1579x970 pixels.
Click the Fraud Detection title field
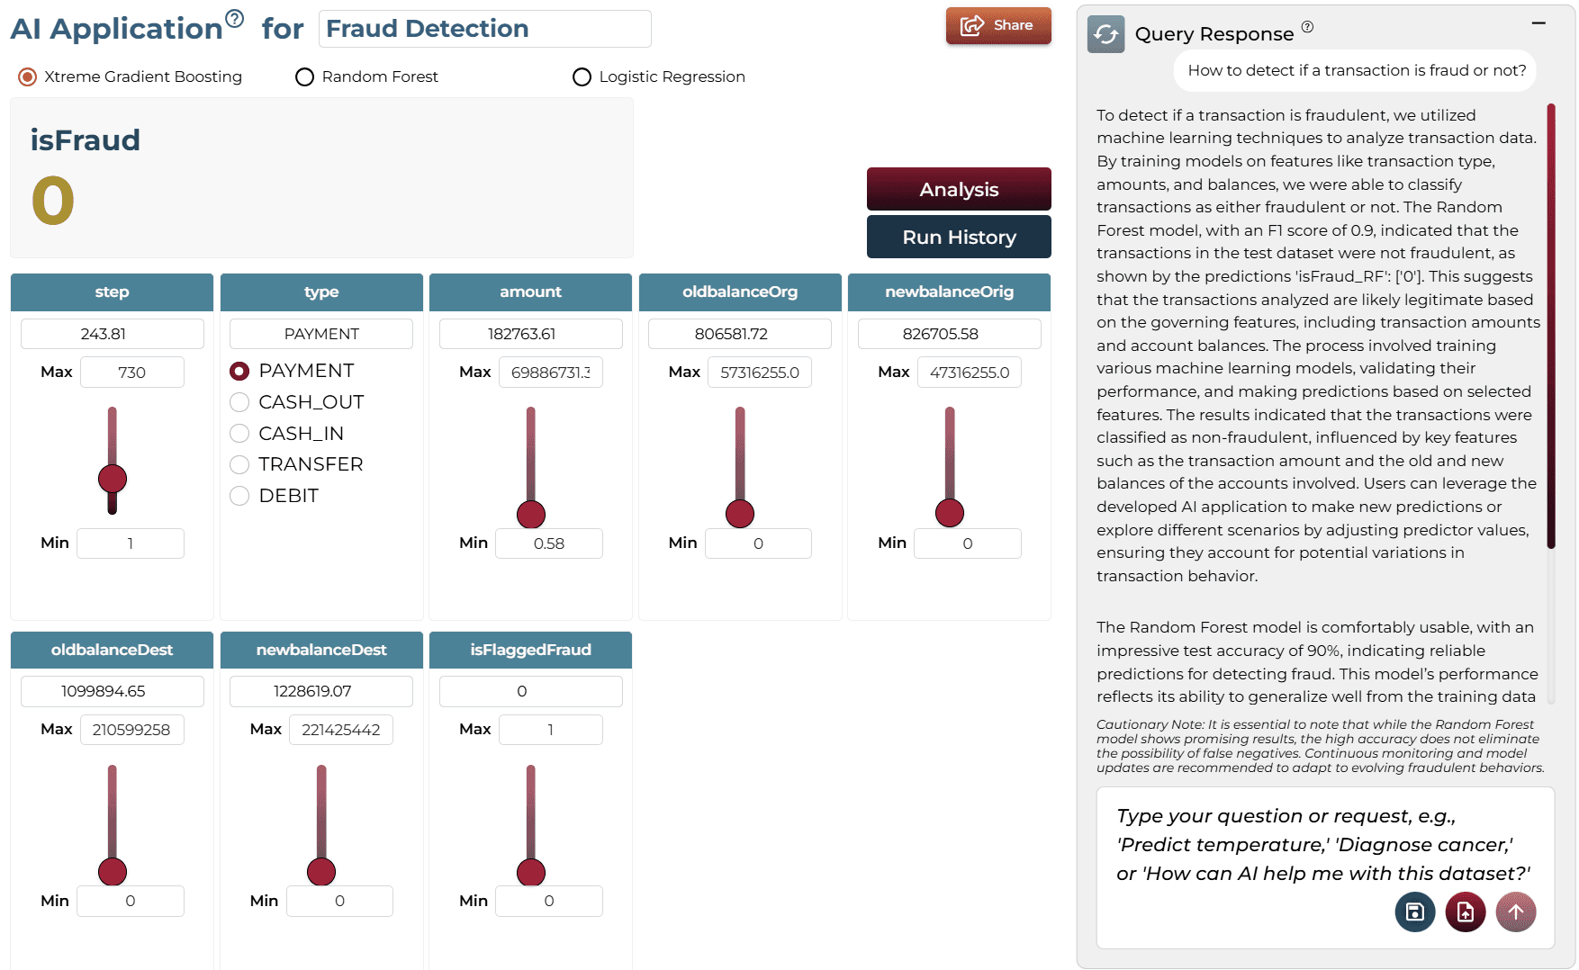[485, 29]
